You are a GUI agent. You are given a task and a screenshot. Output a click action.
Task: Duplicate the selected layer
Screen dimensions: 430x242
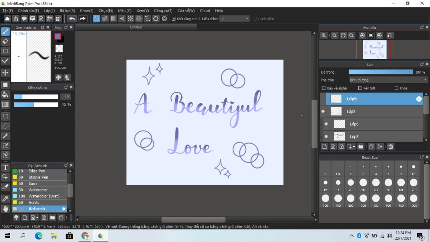[x=371, y=147]
